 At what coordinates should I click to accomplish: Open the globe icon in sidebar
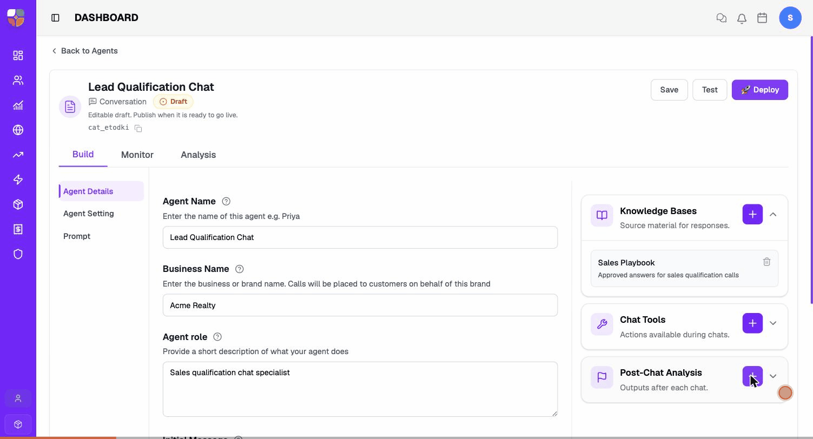click(18, 130)
